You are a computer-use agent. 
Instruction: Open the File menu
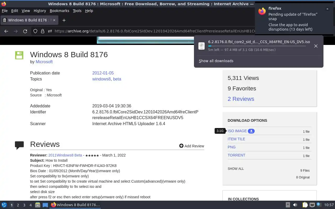5,11
